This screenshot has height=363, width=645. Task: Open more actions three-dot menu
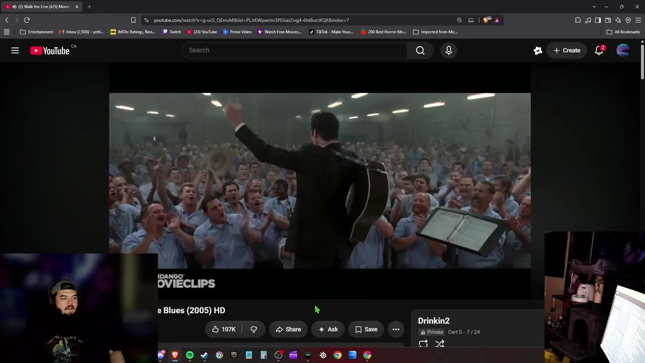(396, 329)
